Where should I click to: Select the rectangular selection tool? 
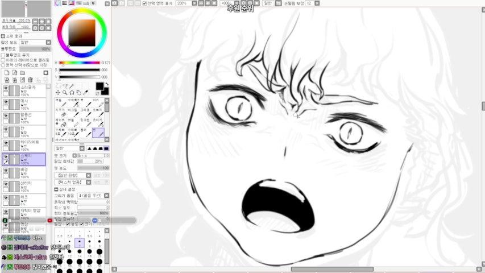click(x=58, y=86)
